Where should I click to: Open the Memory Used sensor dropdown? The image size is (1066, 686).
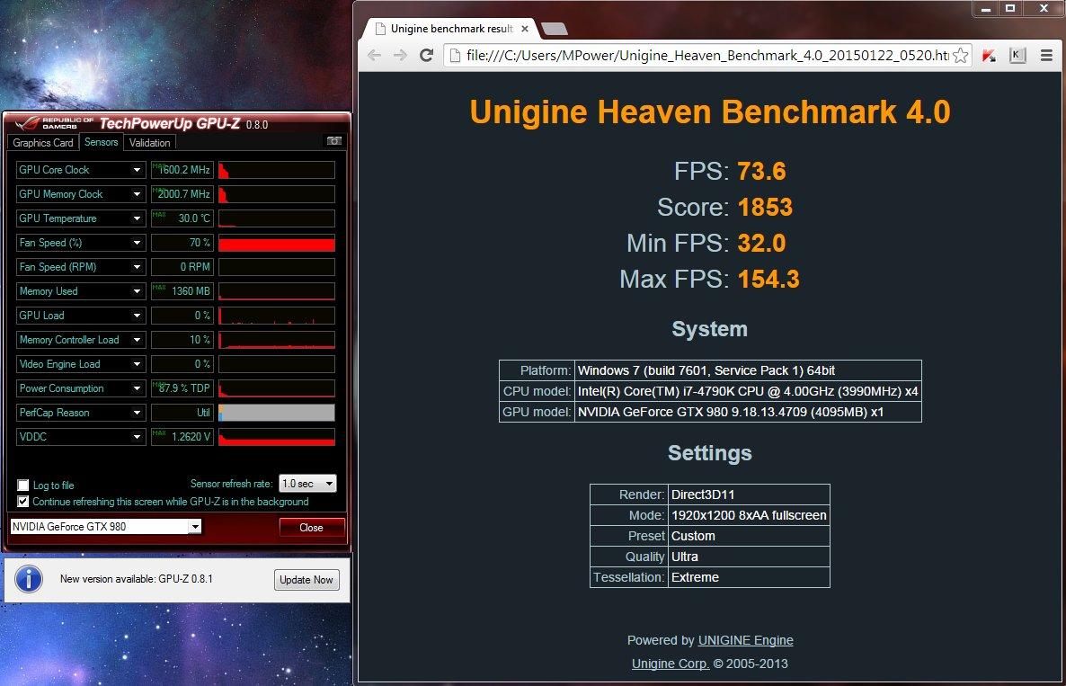(137, 291)
